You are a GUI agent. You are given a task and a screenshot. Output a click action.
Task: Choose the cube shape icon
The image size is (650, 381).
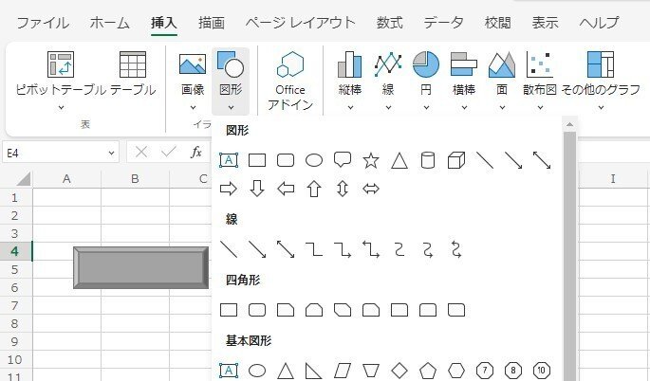pyautogui.click(x=456, y=160)
